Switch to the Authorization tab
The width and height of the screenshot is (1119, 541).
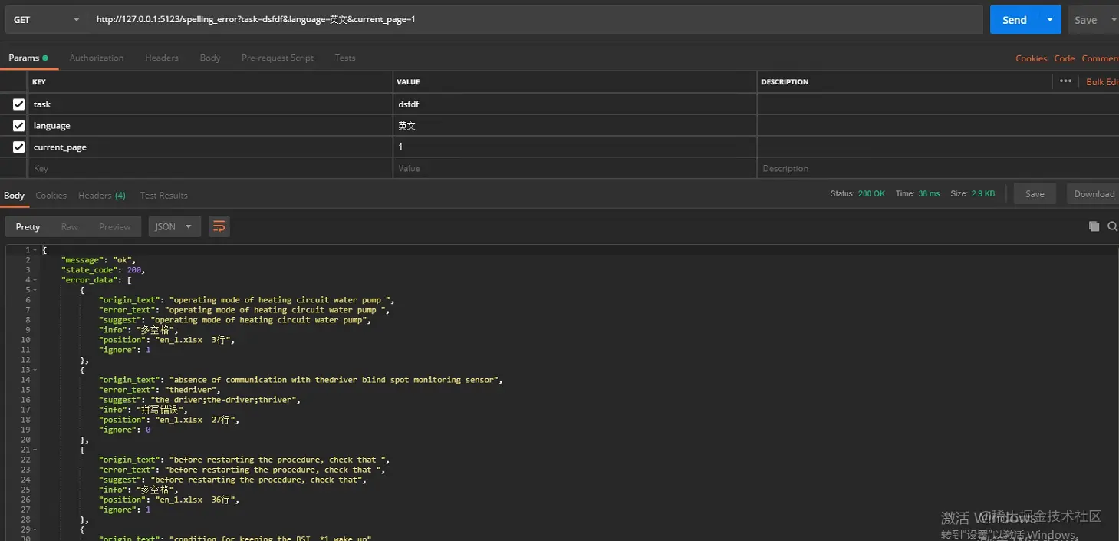click(97, 58)
